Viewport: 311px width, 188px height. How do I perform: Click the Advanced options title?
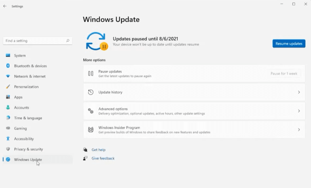113,109
